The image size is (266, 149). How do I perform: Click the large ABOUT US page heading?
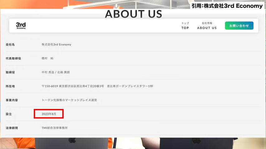pyautogui.click(x=133, y=14)
